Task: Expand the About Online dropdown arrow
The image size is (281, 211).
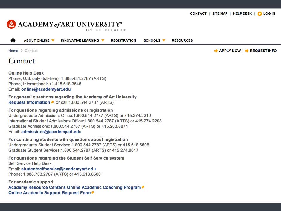Action: [53, 40]
